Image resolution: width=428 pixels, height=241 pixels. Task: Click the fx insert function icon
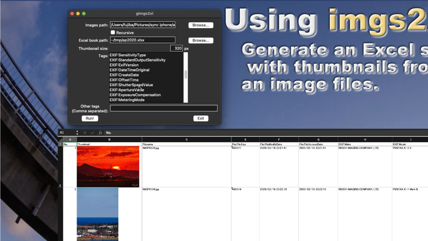coord(100,133)
